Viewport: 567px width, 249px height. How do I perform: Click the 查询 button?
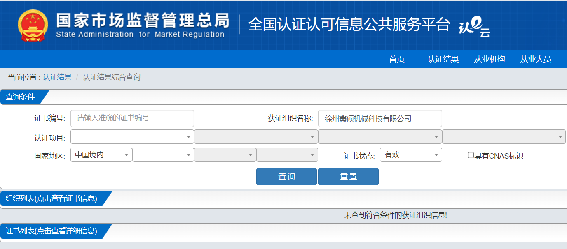[286, 177]
